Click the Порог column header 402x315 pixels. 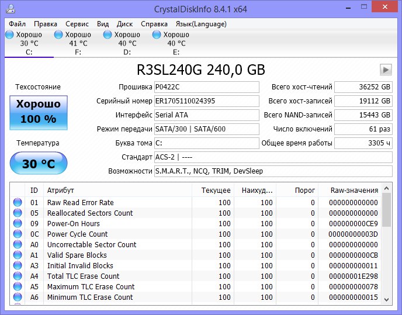click(x=297, y=191)
